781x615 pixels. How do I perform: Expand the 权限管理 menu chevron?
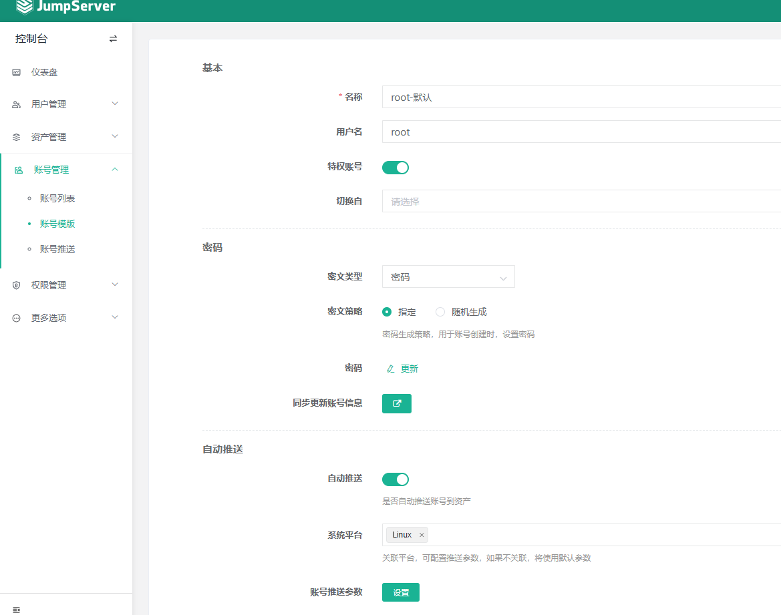click(115, 285)
